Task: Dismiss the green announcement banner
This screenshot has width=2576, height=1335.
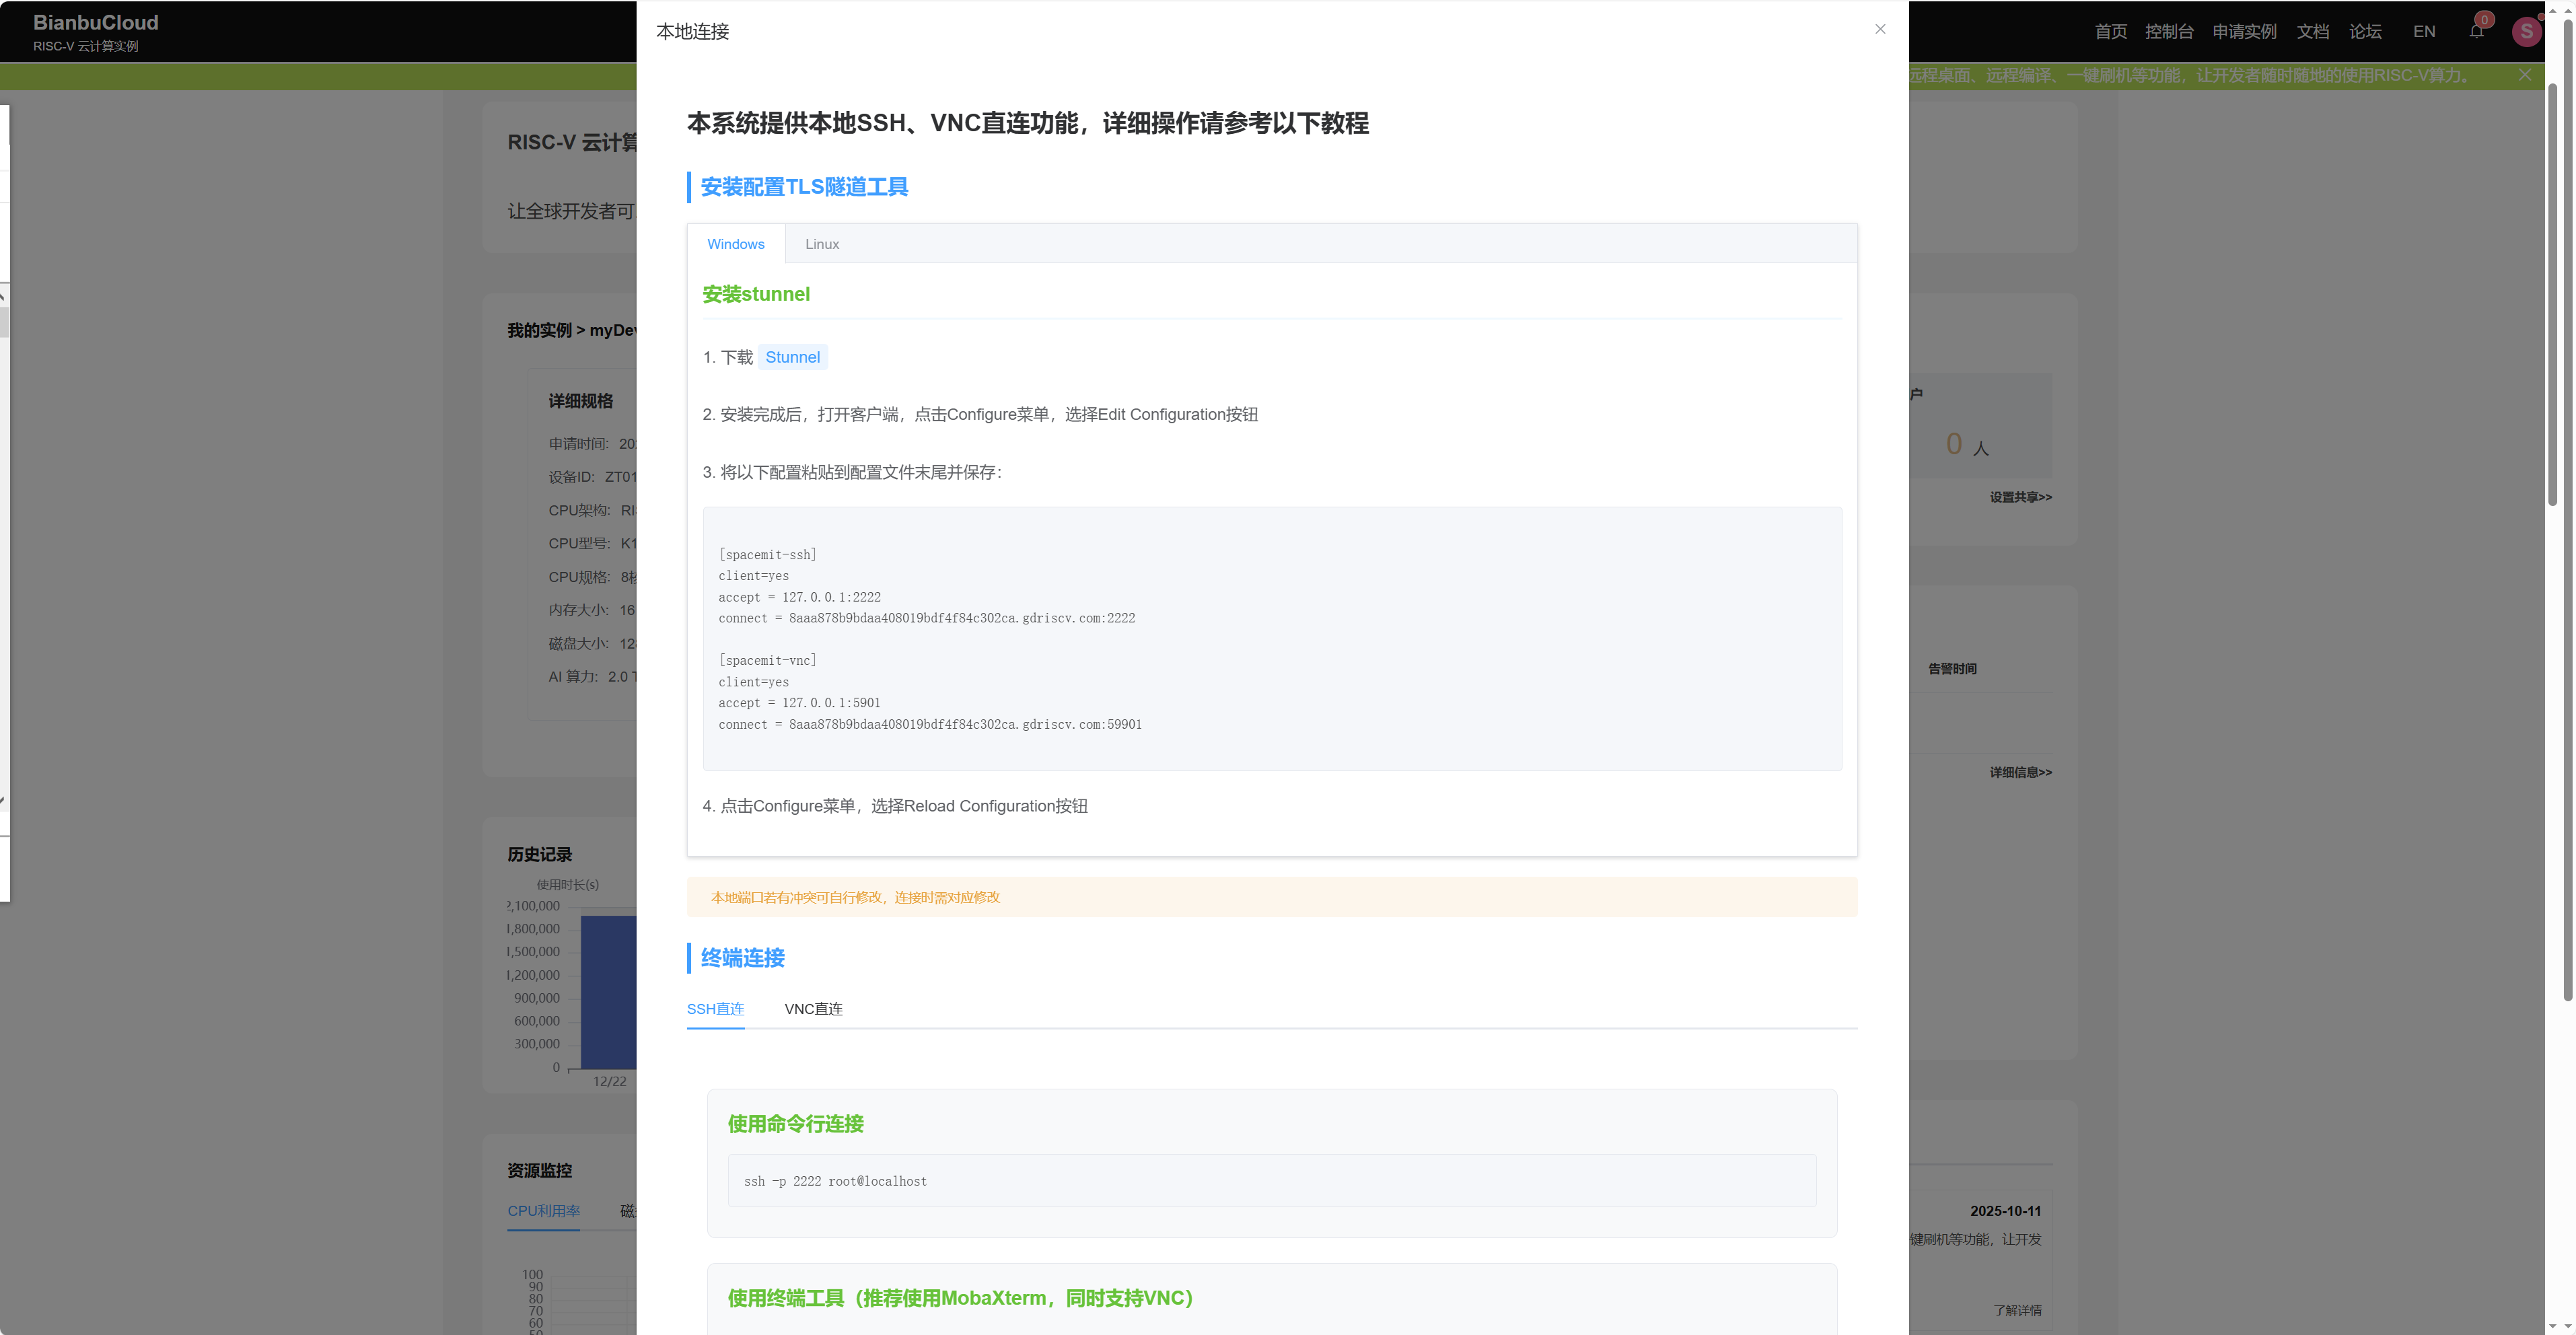Action: tap(2525, 75)
